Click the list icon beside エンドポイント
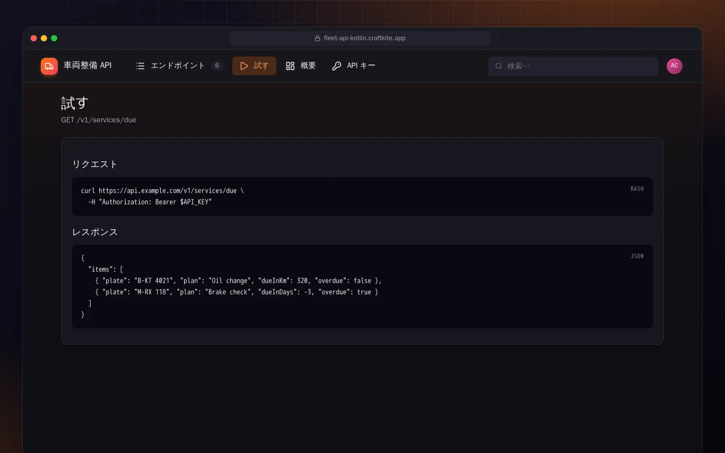This screenshot has height=453, width=725. (140, 66)
